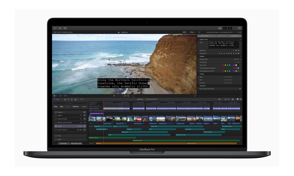Screen dimensions: 294x176
Task: Enable French (France) iTT checkbox
Action: [56, 119]
